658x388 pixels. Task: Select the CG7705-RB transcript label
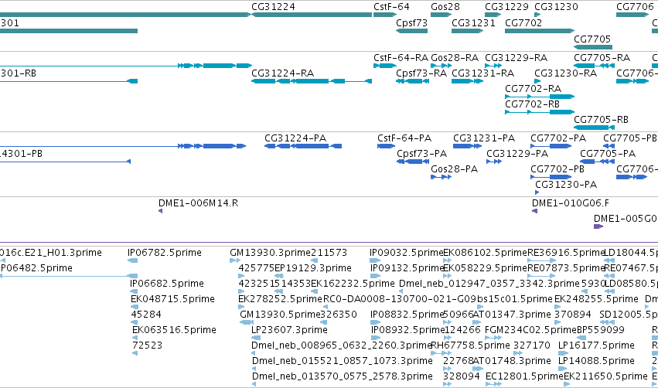click(601, 120)
